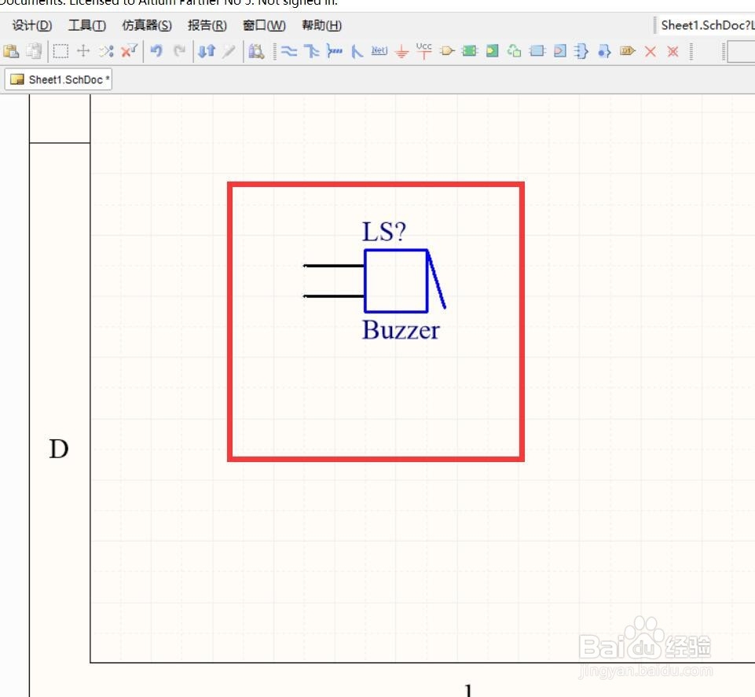
Task: Select the Place Signal Harness tool
Action: point(334,51)
